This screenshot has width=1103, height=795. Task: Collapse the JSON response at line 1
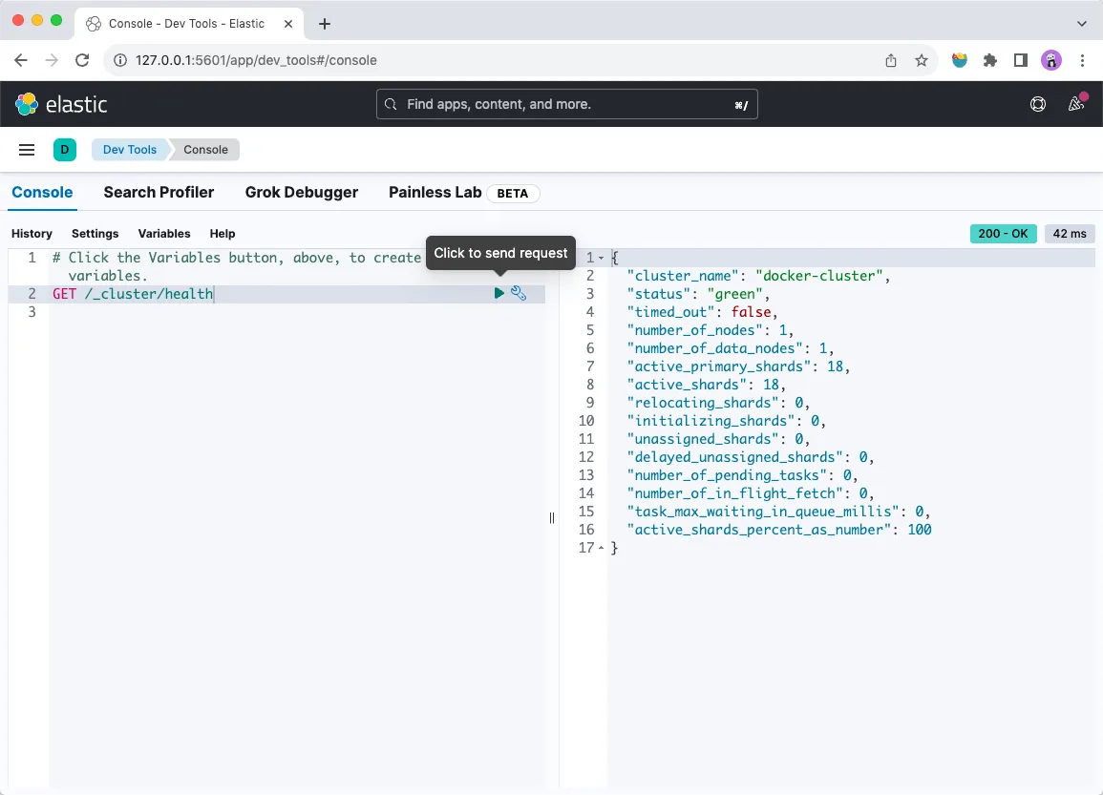click(x=601, y=257)
